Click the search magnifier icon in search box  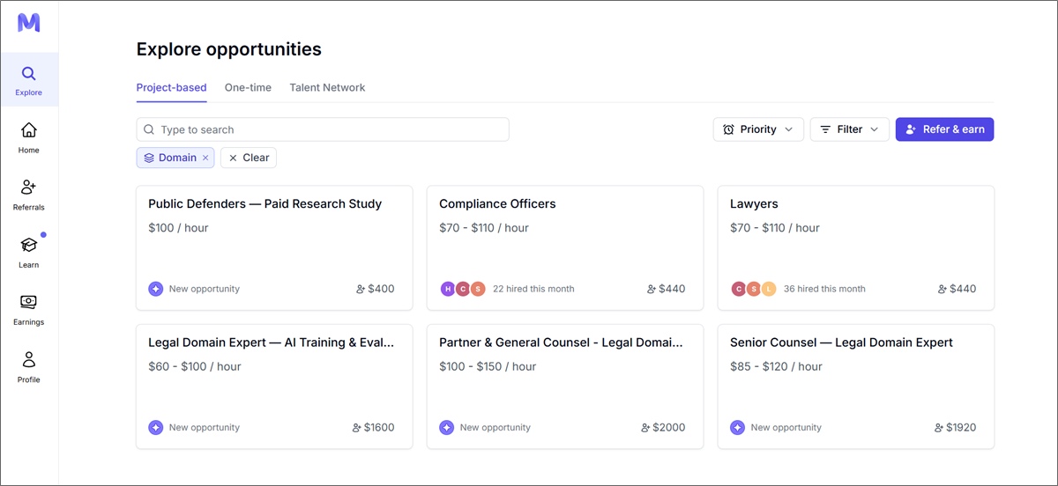149,129
